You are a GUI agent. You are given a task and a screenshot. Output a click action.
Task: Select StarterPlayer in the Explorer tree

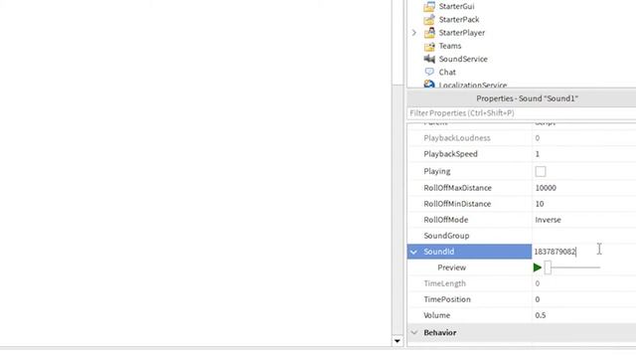click(x=461, y=33)
